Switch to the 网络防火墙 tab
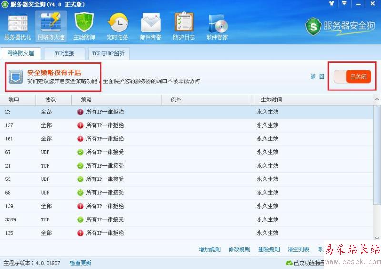The width and height of the screenshot is (381, 269). 20,53
